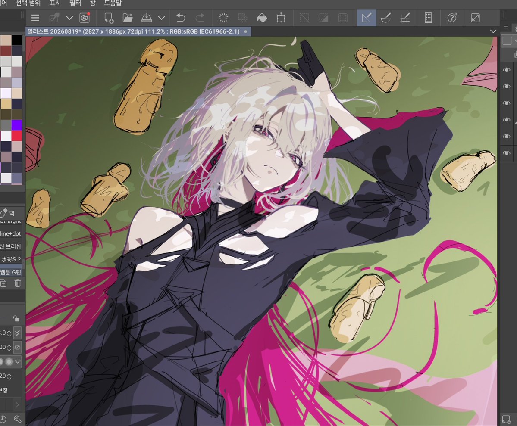517x426 pixels.
Task: Toggle visibility of fifth layer from top
Action: coord(507,136)
